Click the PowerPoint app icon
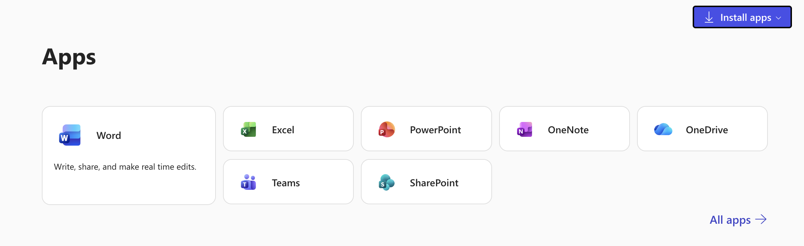 386,130
